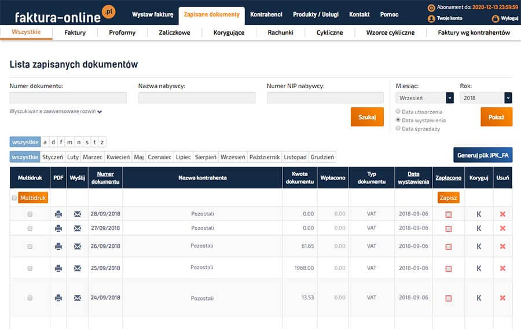Screen dimensions: 521x329
Task: Tick the select-all checkbox beside Multidruk
Action: click(x=14, y=198)
